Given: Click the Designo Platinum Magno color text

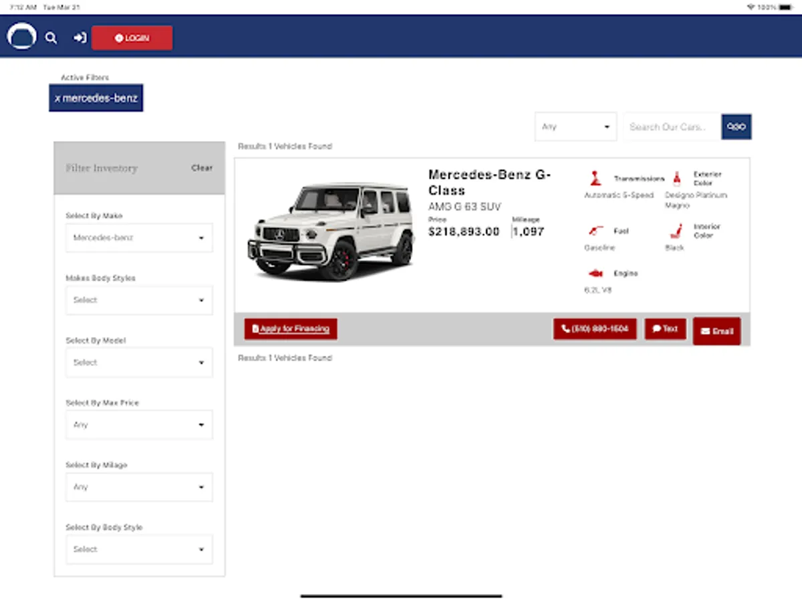Looking at the screenshot, I should [x=696, y=200].
